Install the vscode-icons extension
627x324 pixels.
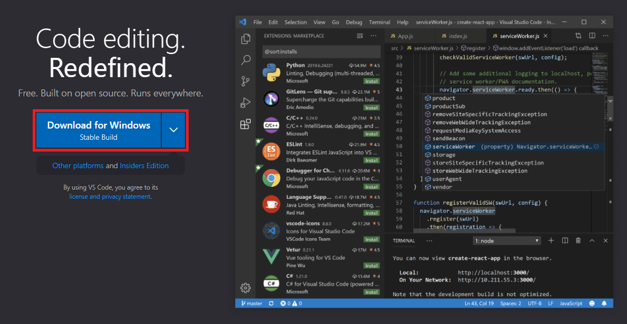coord(371,239)
